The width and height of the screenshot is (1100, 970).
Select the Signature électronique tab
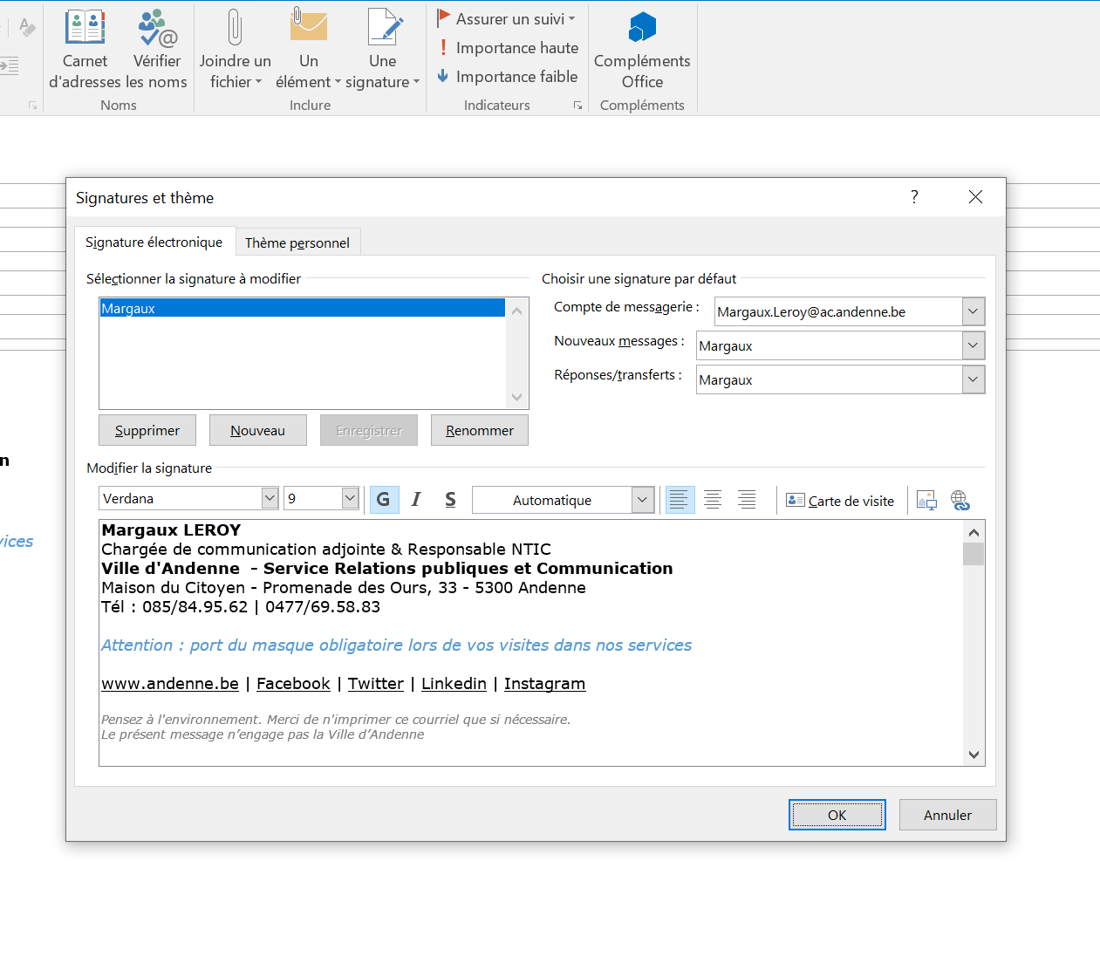pyautogui.click(x=154, y=242)
